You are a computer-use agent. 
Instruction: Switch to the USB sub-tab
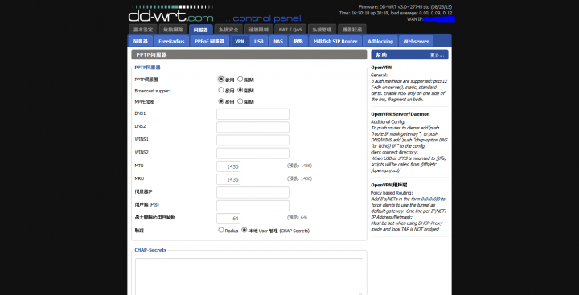[258, 41]
